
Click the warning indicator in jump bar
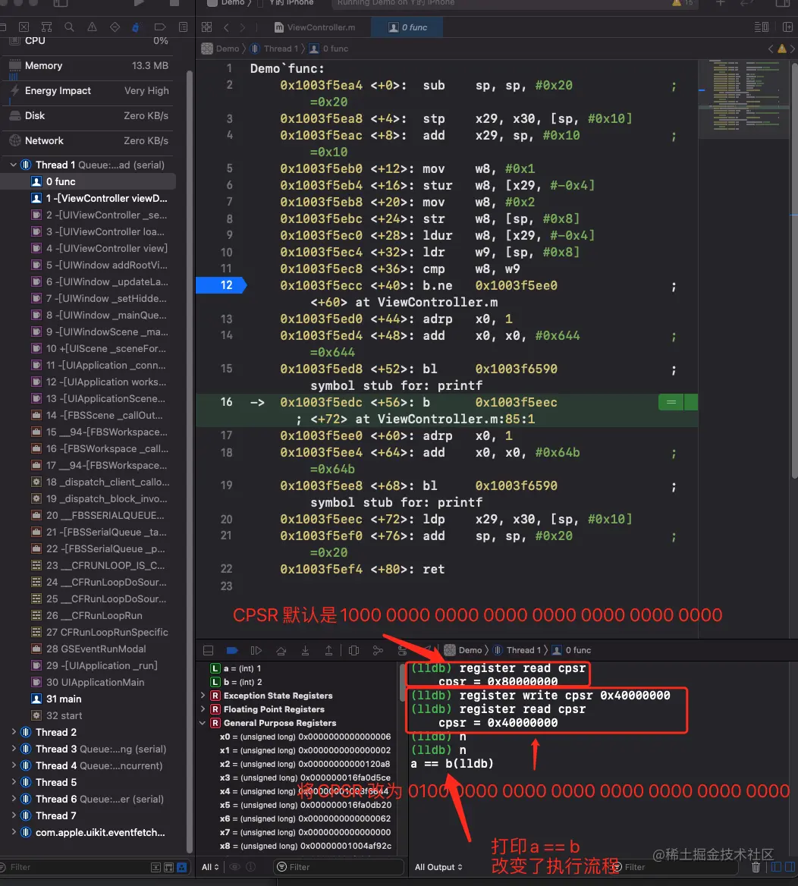(781, 49)
